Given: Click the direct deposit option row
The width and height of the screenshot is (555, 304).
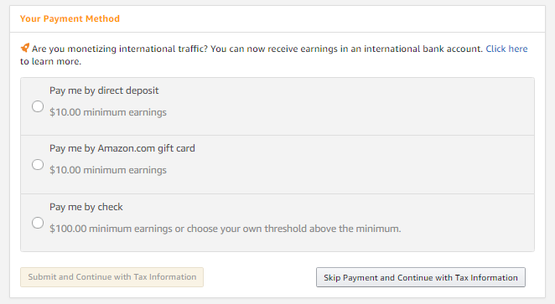Looking at the screenshot, I should pyautogui.click(x=277, y=106).
